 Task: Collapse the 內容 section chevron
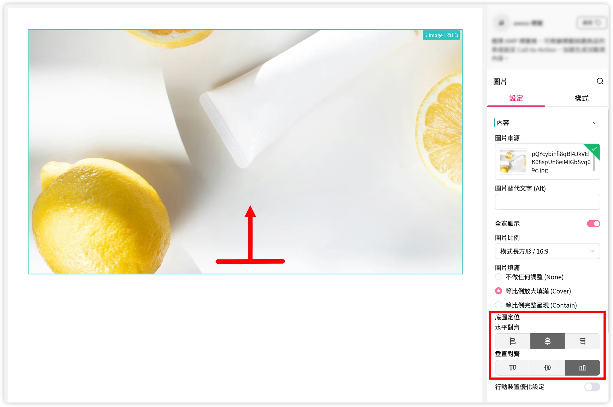(x=594, y=123)
